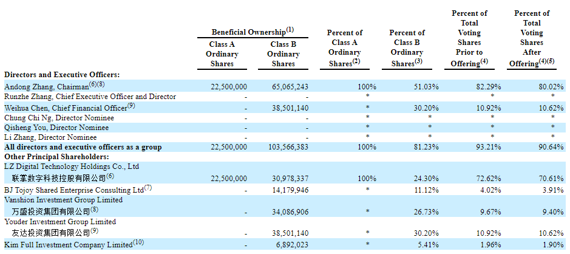Select Kim Full Investment Company Limited
This screenshot has height=254, width=570.
pyautogui.click(x=74, y=244)
